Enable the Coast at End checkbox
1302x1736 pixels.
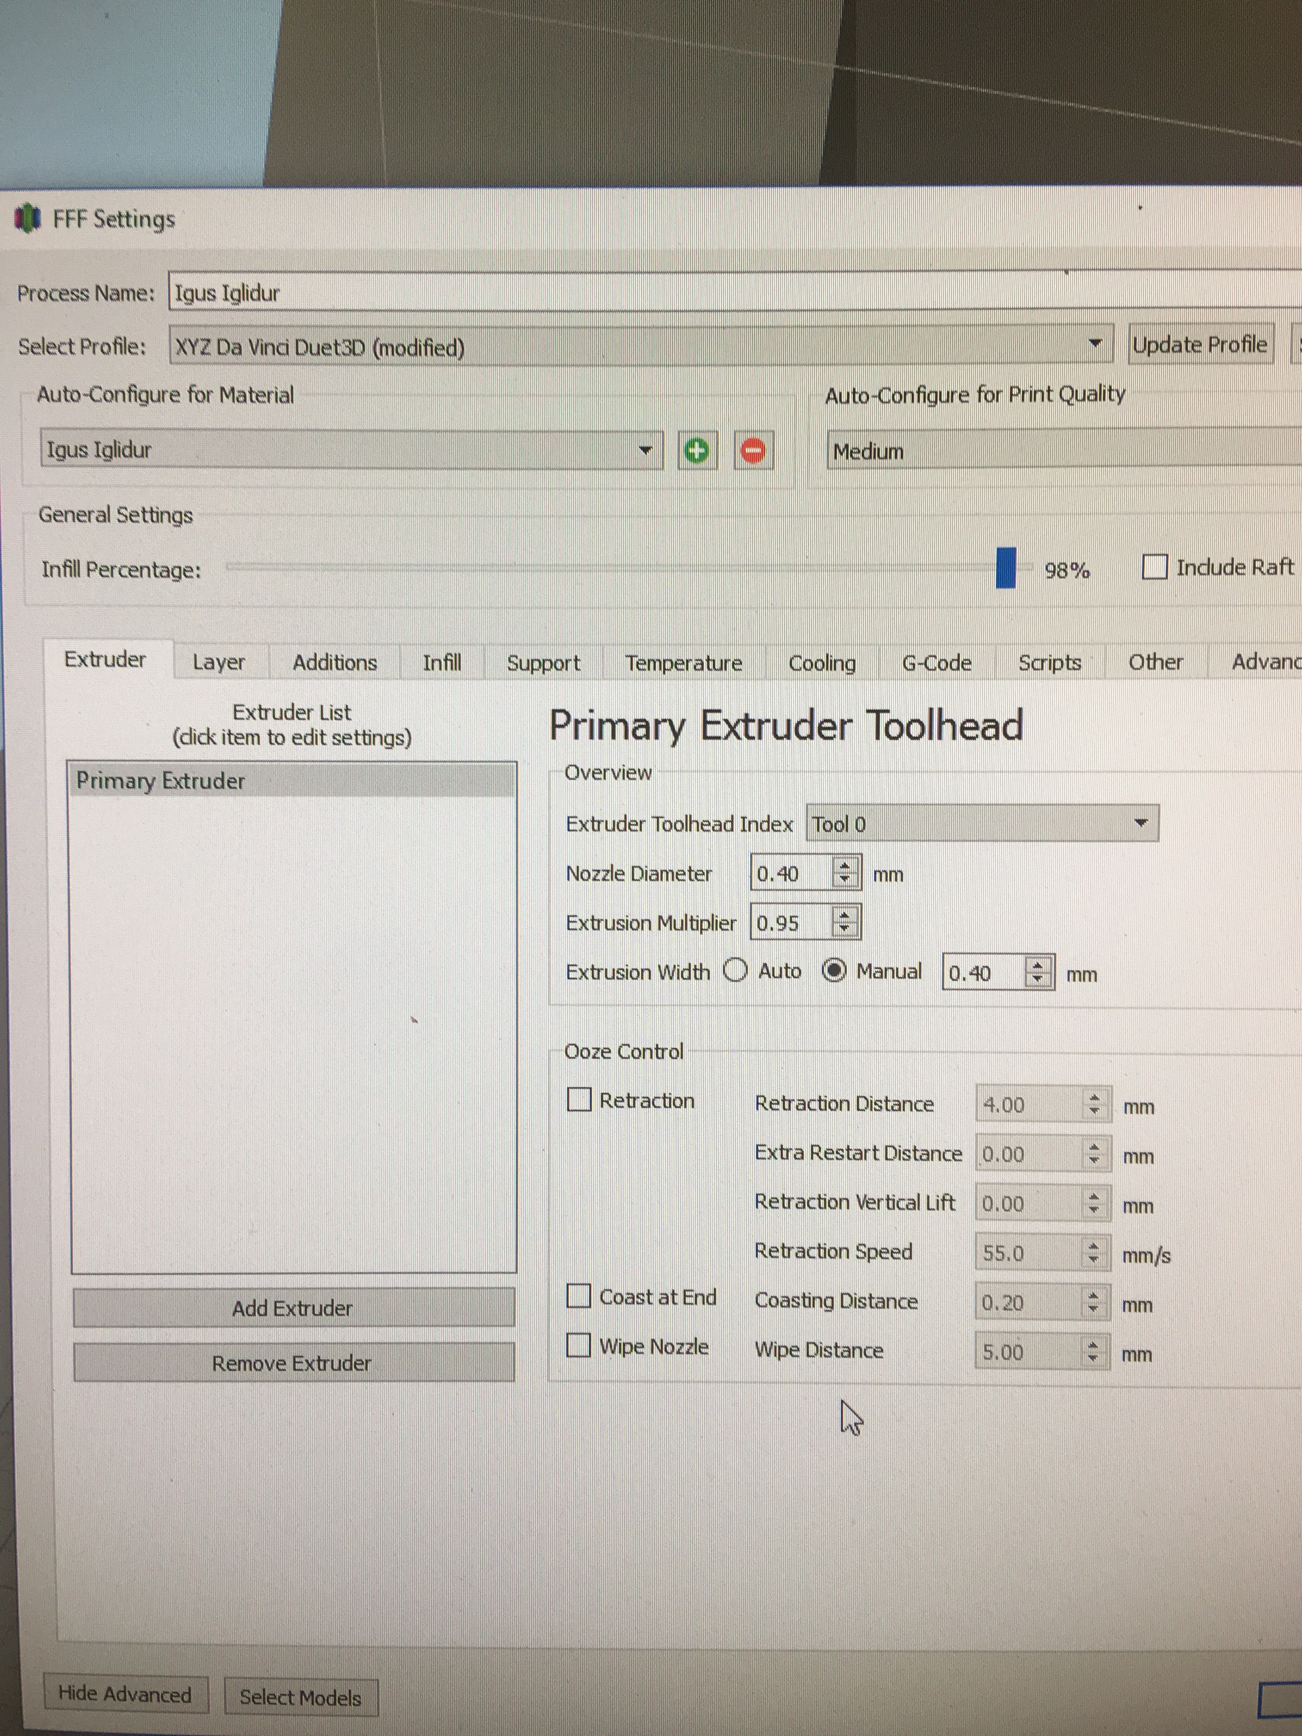click(x=579, y=1296)
